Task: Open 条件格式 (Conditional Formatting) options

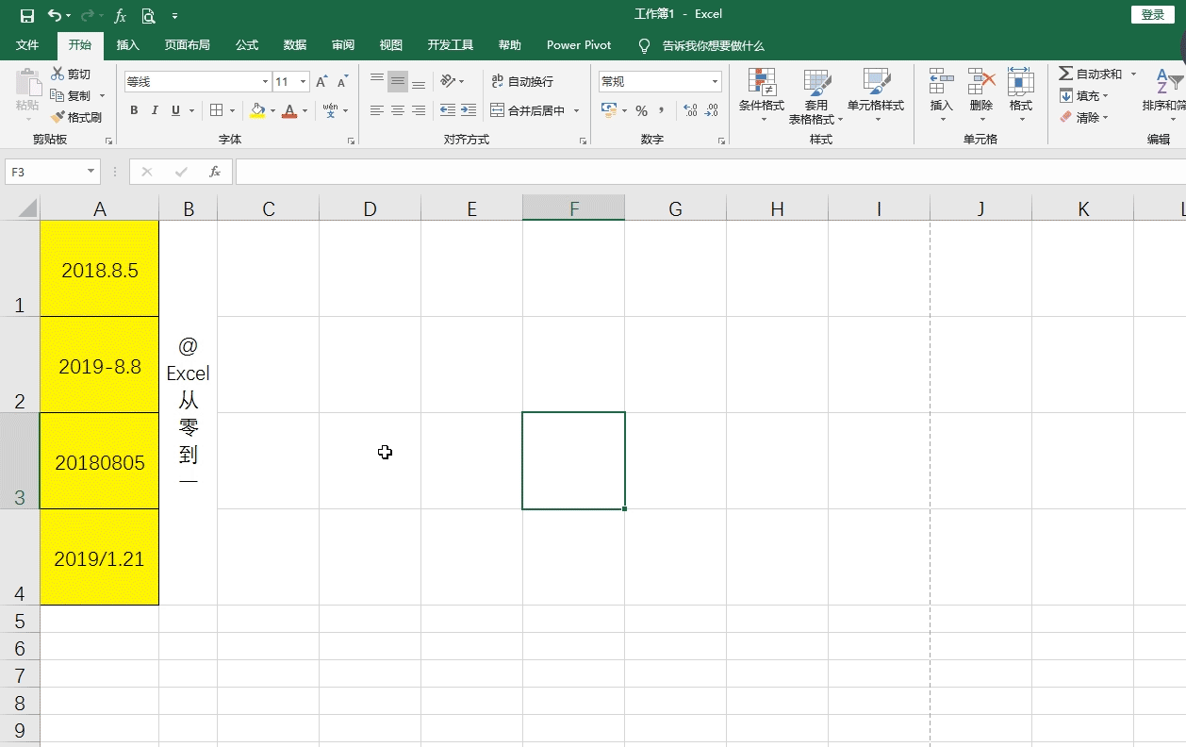Action: [x=761, y=94]
